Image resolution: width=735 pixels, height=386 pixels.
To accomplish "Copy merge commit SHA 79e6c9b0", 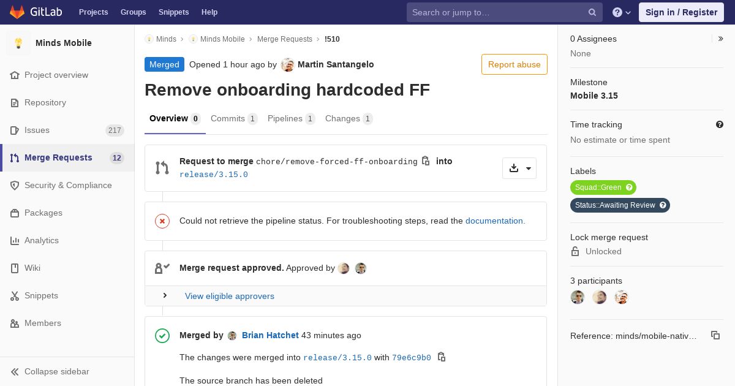I will (x=441, y=357).
